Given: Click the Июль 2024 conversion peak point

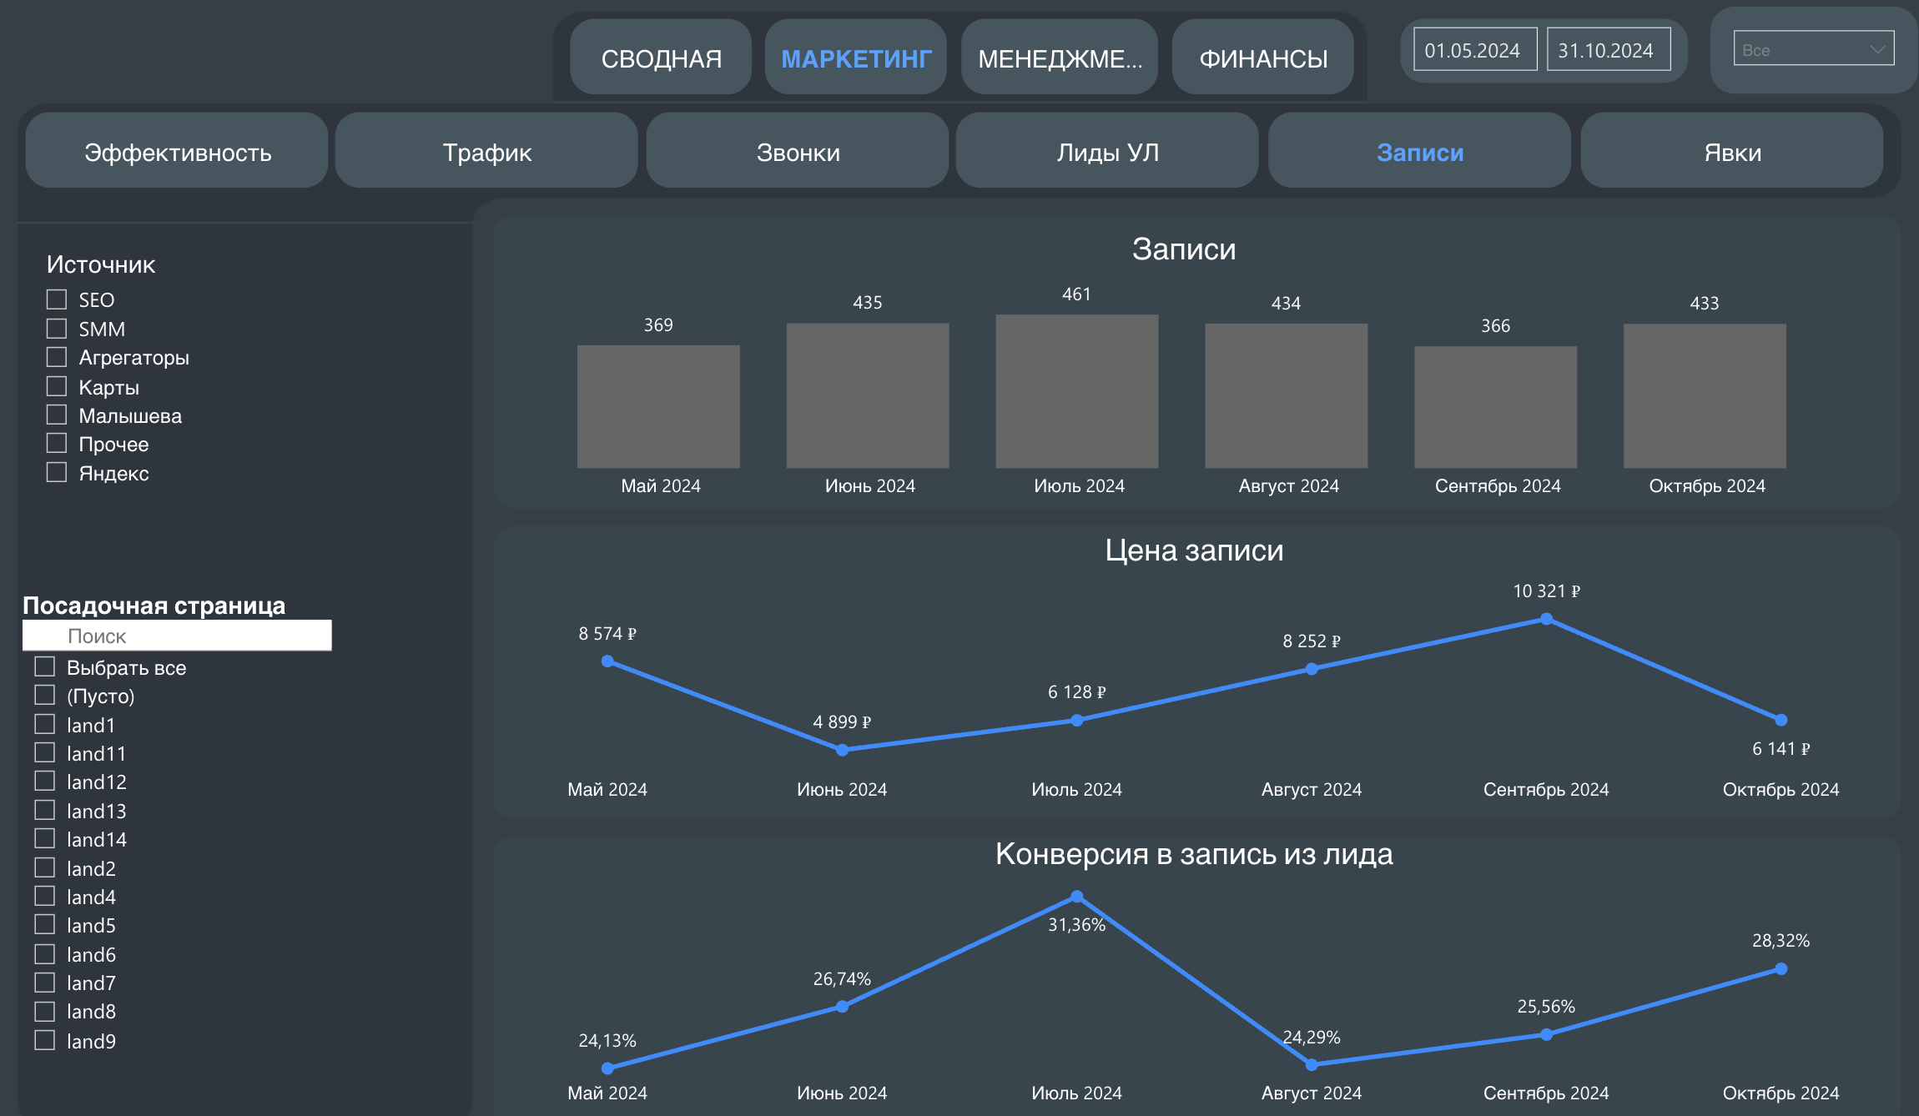Looking at the screenshot, I should click(1076, 897).
